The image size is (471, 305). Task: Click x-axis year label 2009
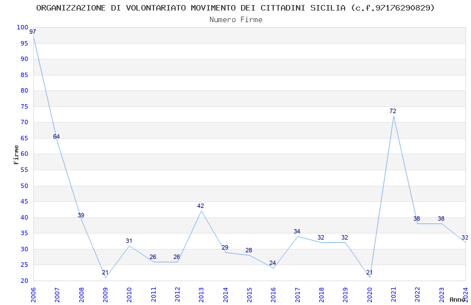[x=105, y=294]
